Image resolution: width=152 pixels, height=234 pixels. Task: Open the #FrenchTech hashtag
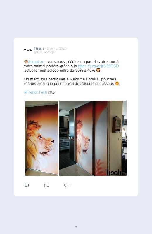36,92
